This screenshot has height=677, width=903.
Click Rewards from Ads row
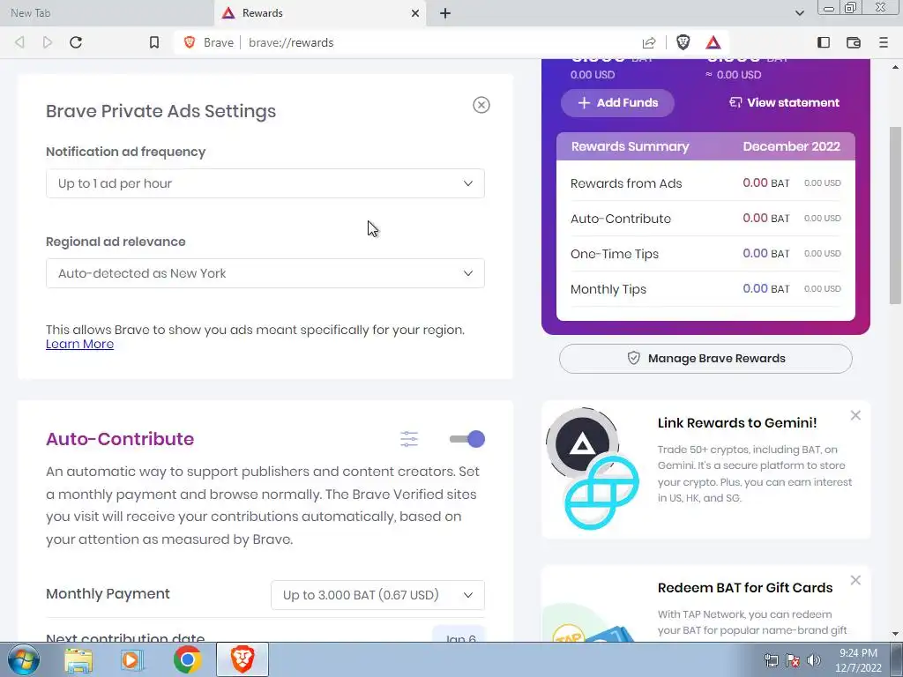[705, 183]
